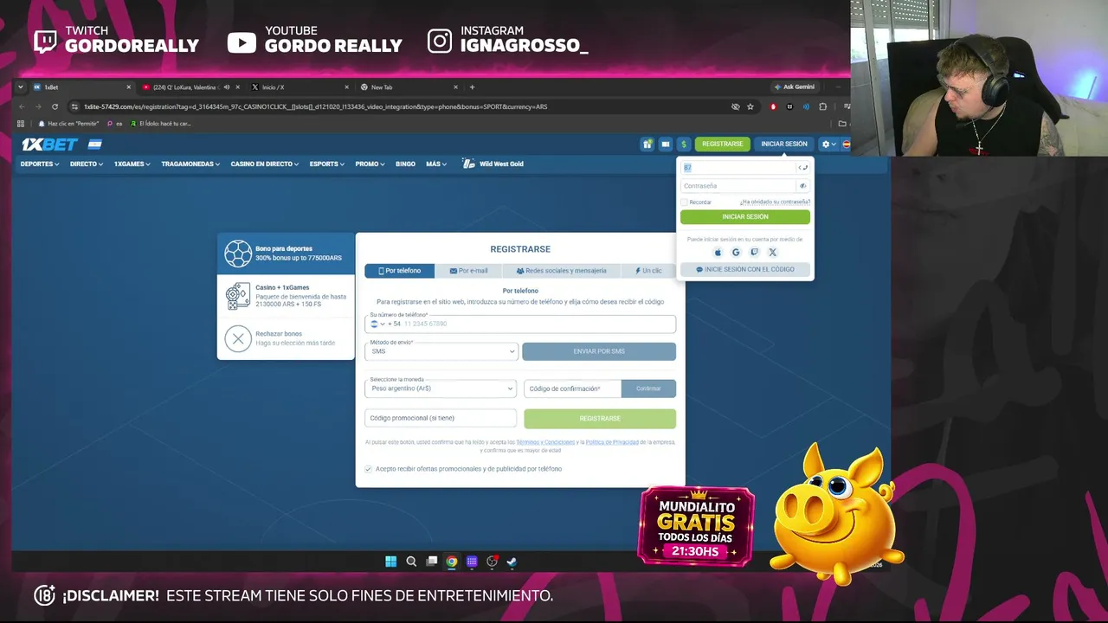Click INICIE SESIÓN CON EL CÓDIGO button
The width and height of the screenshot is (1108, 623).
click(x=745, y=269)
